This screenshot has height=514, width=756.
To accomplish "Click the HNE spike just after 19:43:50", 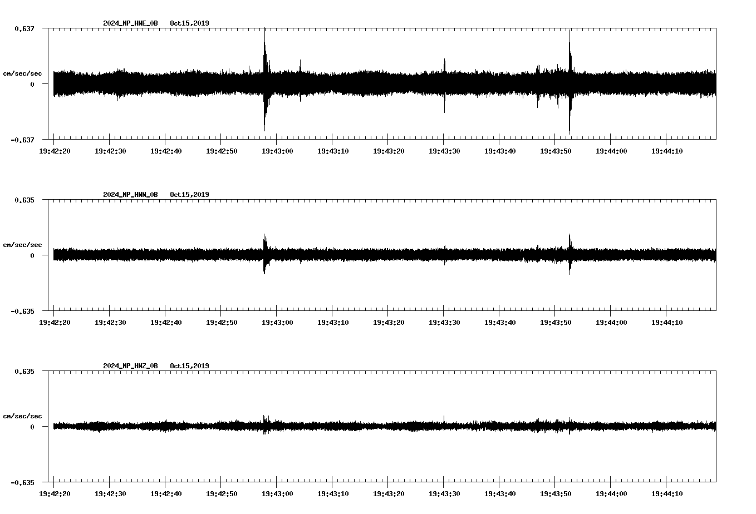I will click(x=570, y=82).
